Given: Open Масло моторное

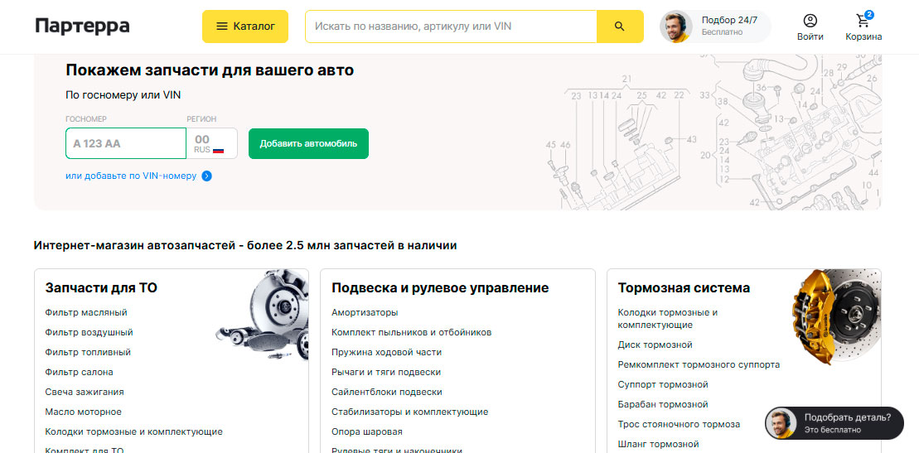Looking at the screenshot, I should click(83, 412).
